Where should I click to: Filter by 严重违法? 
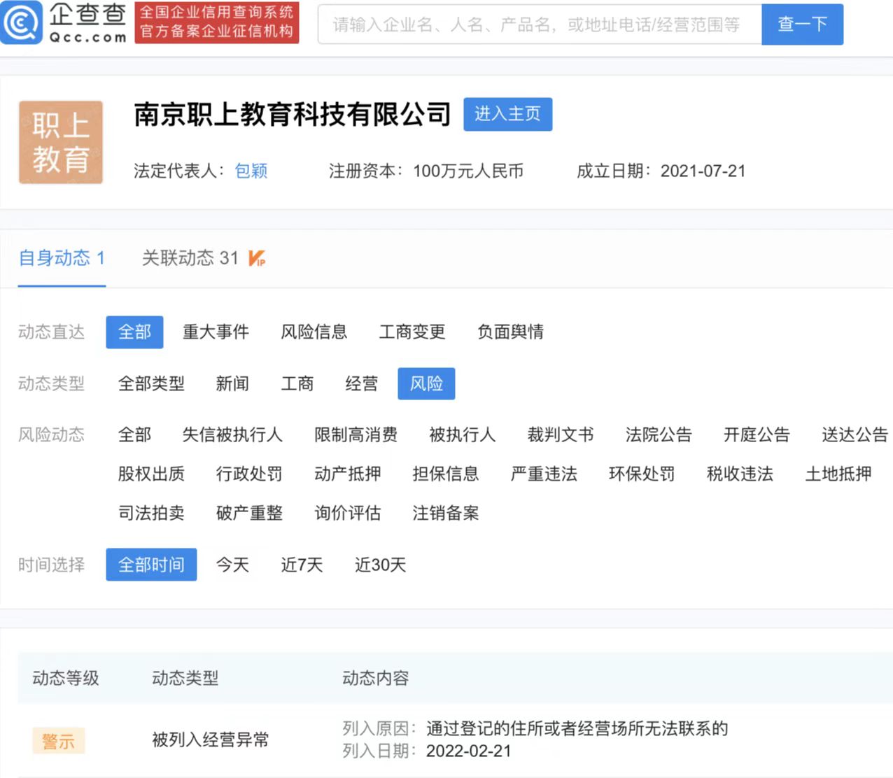pos(544,474)
